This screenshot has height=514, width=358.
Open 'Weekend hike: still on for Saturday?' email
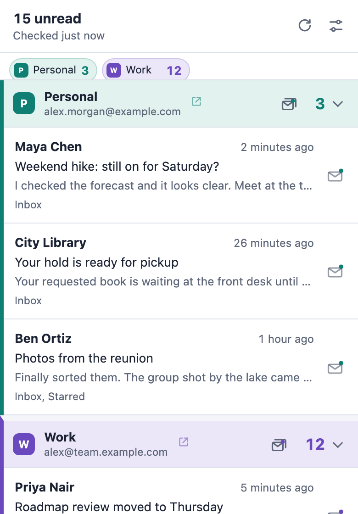tap(117, 167)
